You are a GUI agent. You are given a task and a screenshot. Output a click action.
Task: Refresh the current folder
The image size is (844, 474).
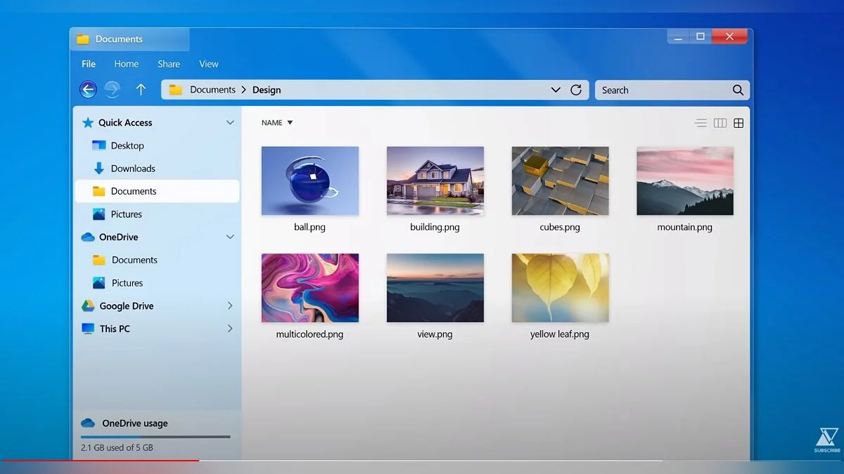[x=576, y=90]
